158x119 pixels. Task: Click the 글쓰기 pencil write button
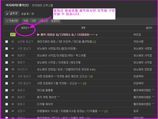[12, 13]
